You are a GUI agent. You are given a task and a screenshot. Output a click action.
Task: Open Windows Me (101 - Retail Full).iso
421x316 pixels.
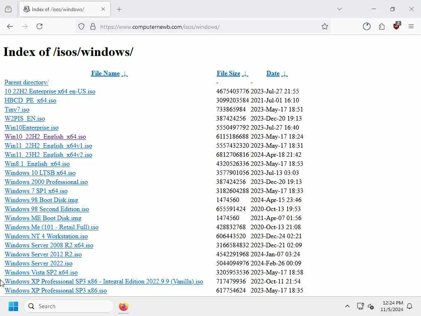51,227
